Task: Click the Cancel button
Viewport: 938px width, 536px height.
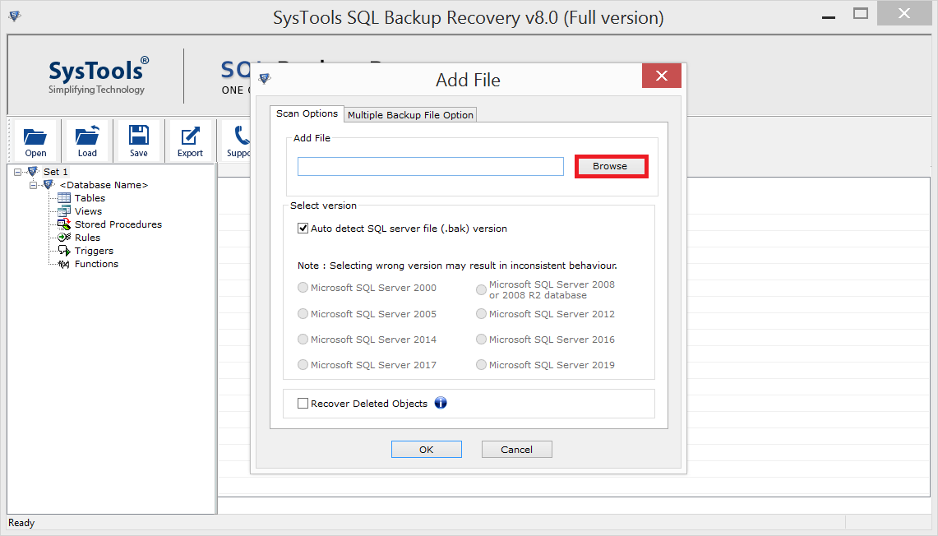Action: pos(517,449)
